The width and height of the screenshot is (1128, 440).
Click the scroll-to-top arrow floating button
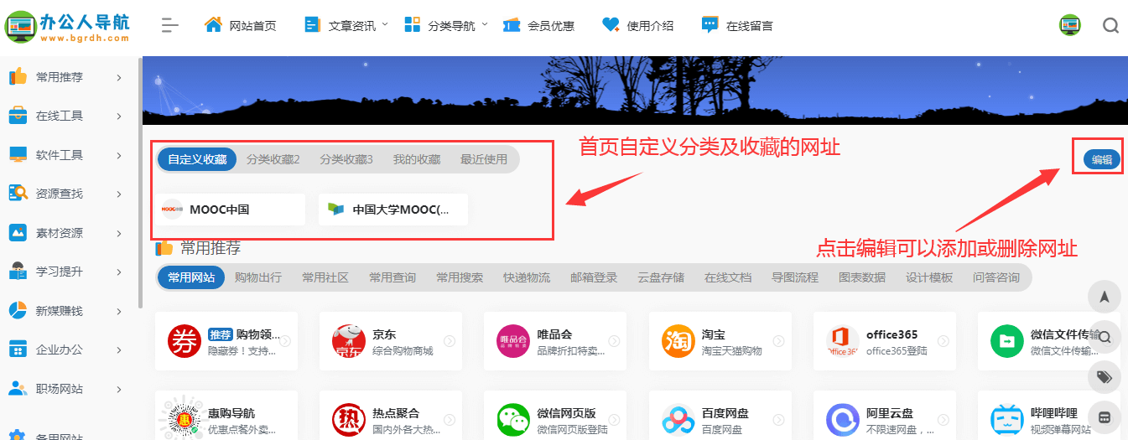point(1105,297)
